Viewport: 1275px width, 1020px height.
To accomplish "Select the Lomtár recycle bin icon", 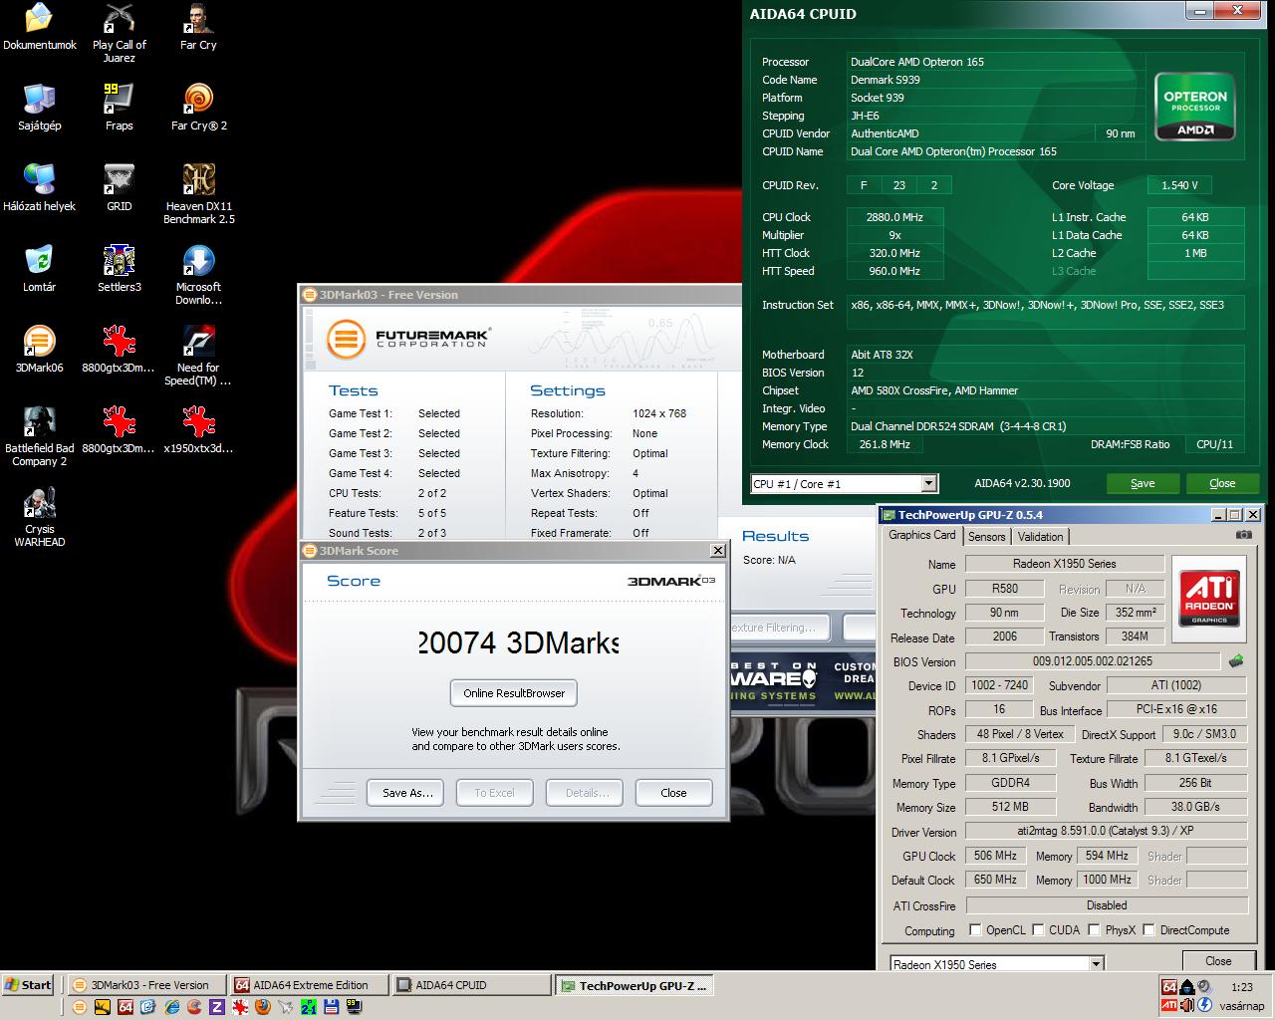I will [x=39, y=268].
